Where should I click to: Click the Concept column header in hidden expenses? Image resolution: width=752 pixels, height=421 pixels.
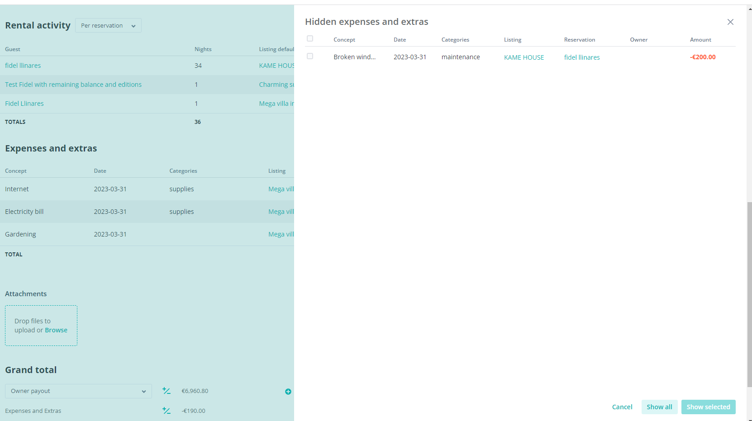[x=344, y=40]
